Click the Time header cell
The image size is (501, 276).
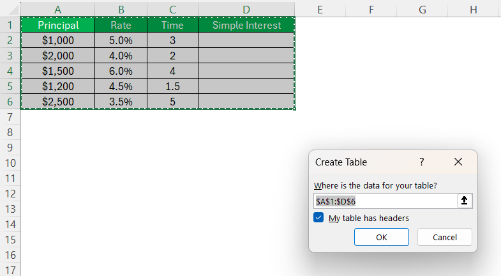click(x=172, y=25)
